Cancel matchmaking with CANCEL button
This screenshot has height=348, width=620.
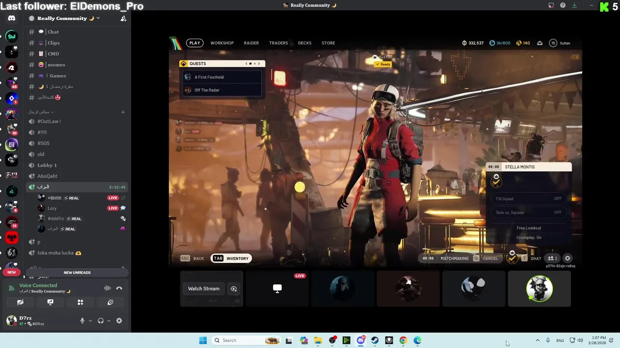coord(486,258)
